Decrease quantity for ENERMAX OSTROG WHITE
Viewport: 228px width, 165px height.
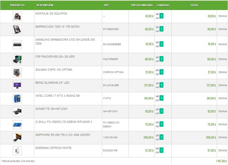(x=157, y=152)
